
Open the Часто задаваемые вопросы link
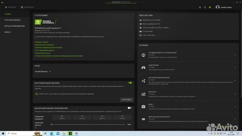click(x=45, y=50)
